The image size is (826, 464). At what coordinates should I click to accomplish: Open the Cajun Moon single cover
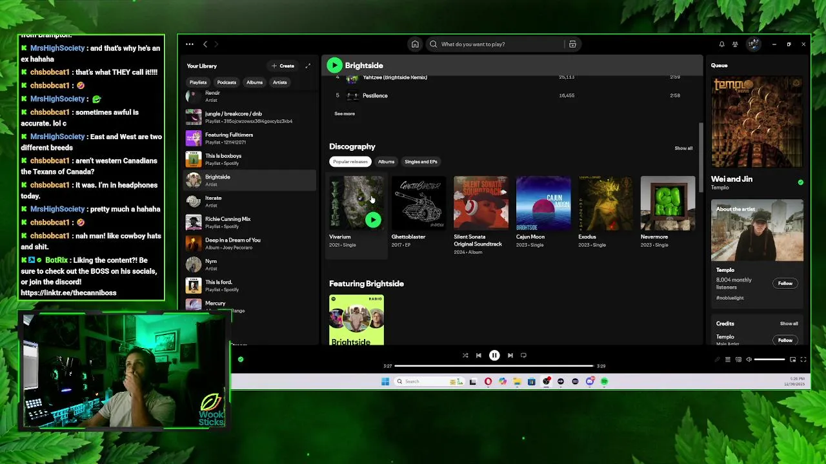[x=543, y=203]
